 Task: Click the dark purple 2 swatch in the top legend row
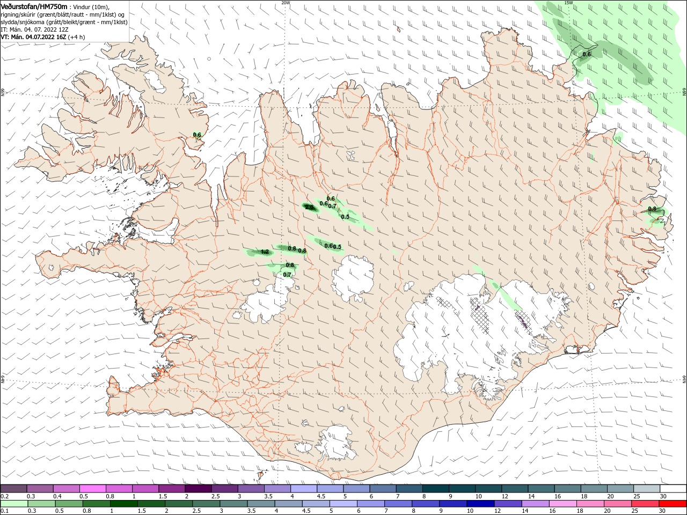click(x=198, y=489)
